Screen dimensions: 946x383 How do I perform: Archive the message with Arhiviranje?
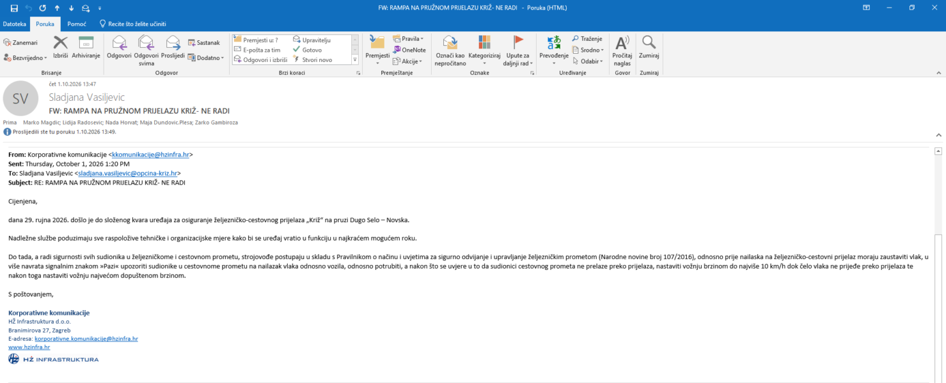coord(86,48)
